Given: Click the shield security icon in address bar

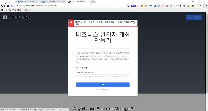Looking at the screenshot, I should point(130,5).
